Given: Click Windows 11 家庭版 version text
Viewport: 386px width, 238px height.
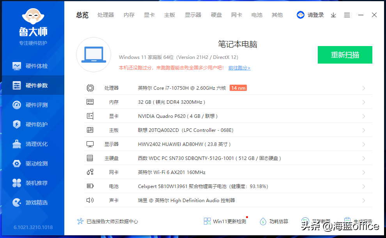Looking at the screenshot, I should click(x=179, y=57).
